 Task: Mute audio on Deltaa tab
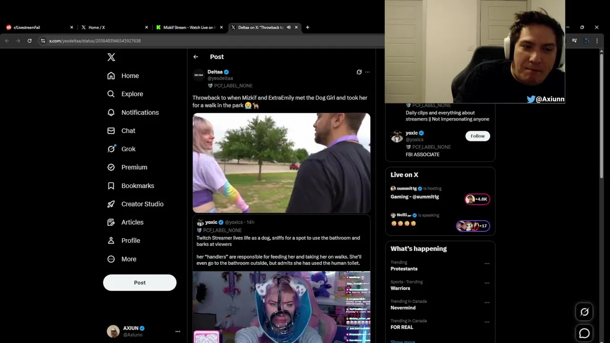click(288, 28)
